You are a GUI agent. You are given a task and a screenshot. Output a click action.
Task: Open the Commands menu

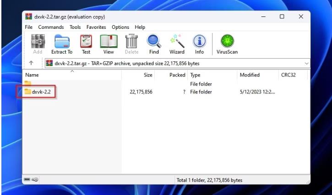[x=51, y=27]
